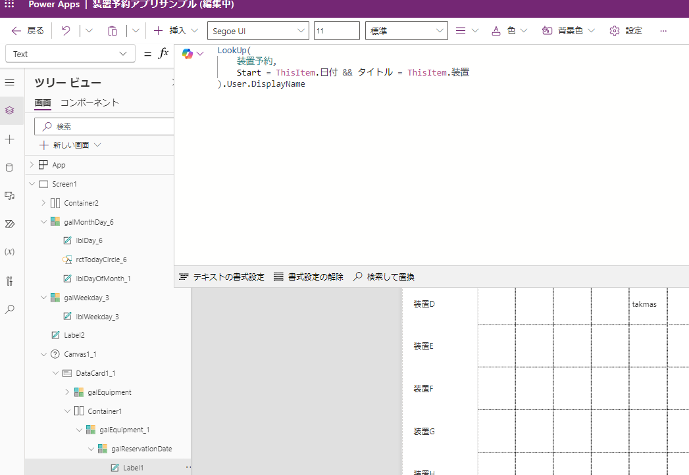The image size is (689, 475).
Task: Collapse the DataCard1_1 tree node
Action: point(55,373)
